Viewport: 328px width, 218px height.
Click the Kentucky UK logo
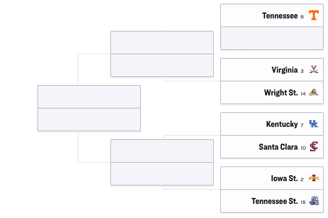click(313, 124)
